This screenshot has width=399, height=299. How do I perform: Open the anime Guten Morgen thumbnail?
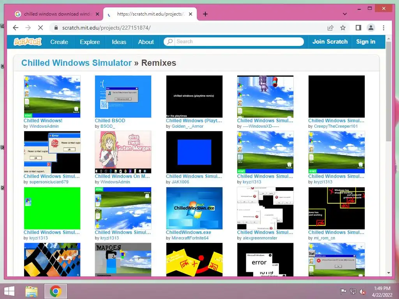point(123,152)
